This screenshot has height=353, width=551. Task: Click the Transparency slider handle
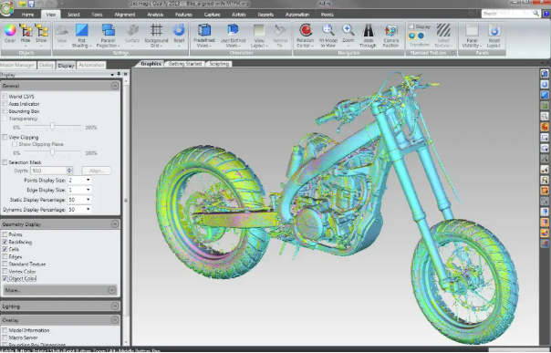[x=52, y=126]
